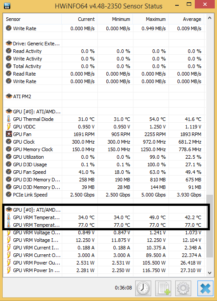Click the GPU Thermal Diode thermometer icon
Image resolution: width=217 pixels, height=301 pixels.
point(8,119)
